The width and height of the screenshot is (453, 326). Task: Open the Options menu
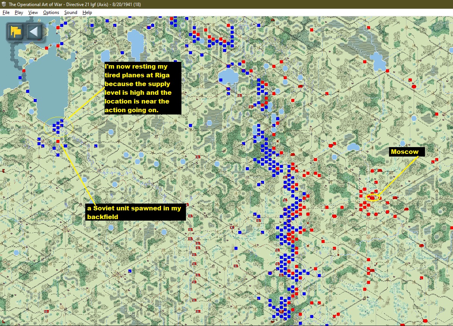[51, 13]
